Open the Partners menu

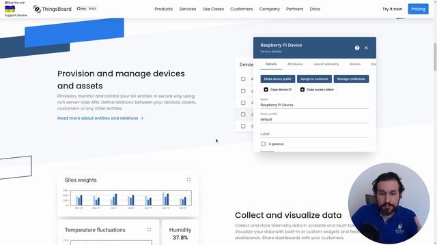tap(294, 9)
